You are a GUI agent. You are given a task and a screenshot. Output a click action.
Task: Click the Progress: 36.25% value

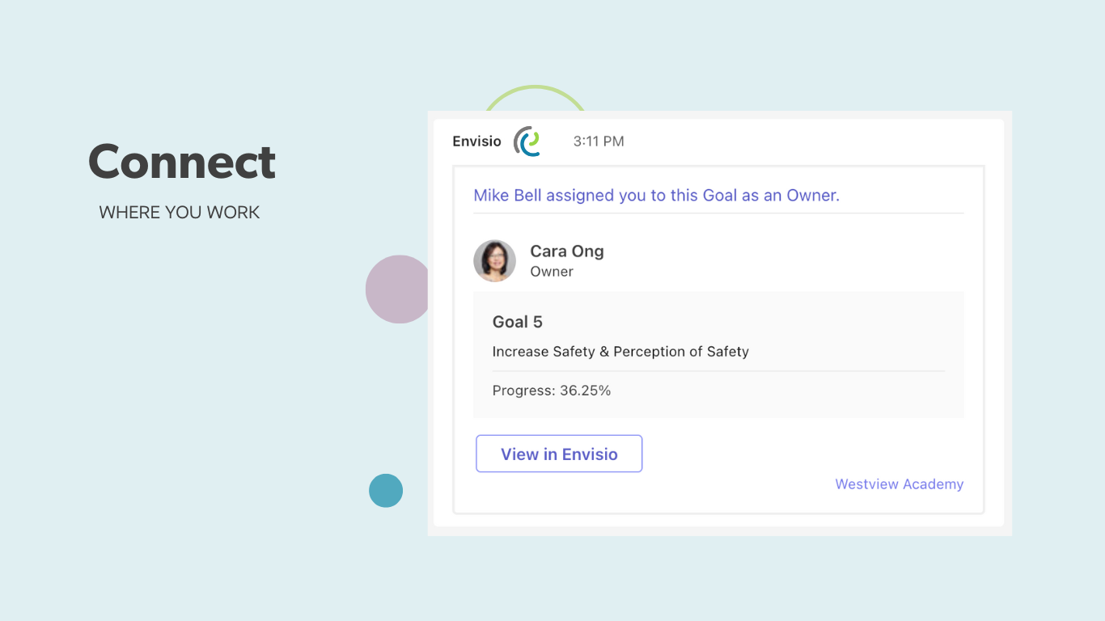(x=552, y=391)
